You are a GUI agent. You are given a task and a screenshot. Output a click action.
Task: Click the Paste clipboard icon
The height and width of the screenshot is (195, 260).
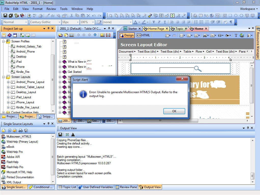[x=83, y=15]
